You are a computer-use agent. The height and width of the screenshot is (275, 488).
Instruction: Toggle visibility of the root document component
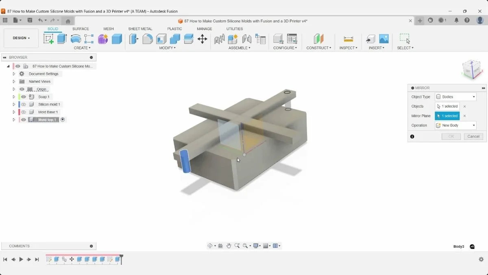tap(18, 66)
